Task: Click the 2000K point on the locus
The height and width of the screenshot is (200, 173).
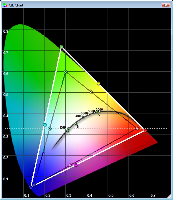Action: coord(99,112)
